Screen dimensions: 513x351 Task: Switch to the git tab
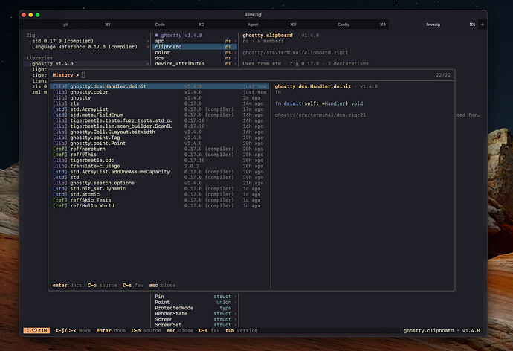[x=65, y=25]
